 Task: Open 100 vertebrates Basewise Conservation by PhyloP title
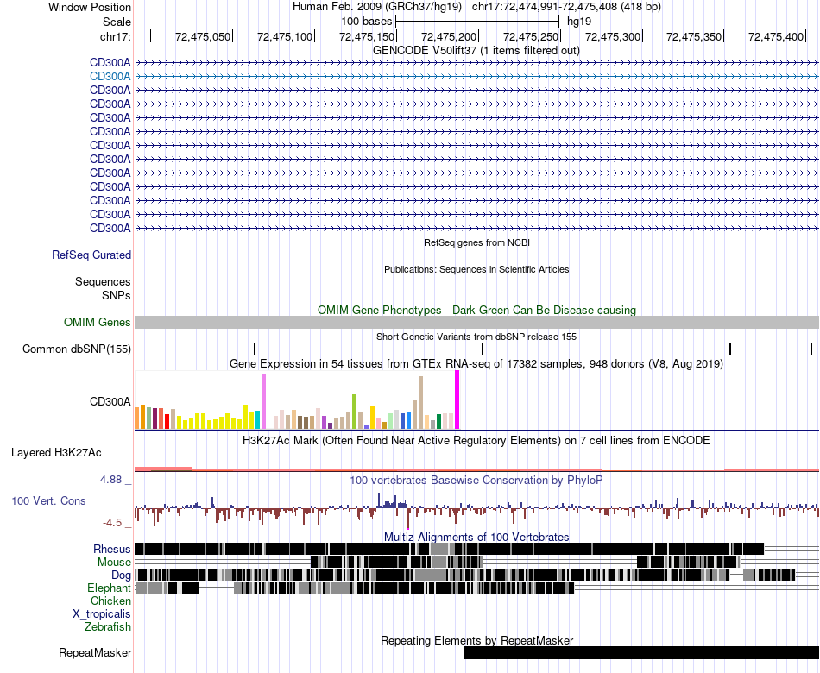pos(476,480)
